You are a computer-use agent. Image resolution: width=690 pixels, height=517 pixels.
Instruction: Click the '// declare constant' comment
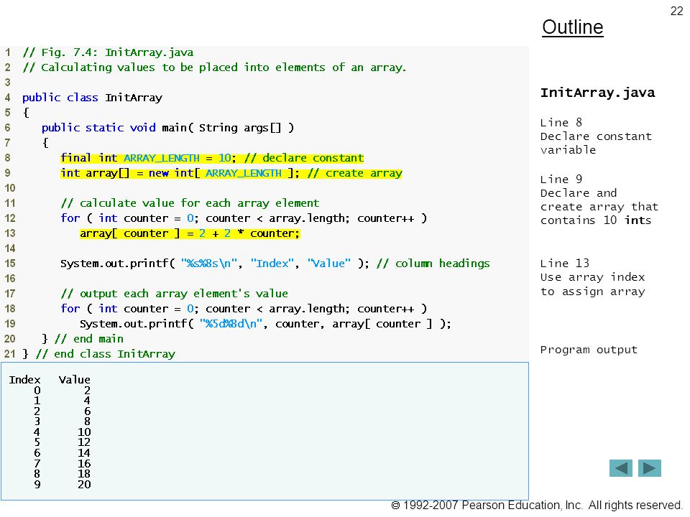304,158
